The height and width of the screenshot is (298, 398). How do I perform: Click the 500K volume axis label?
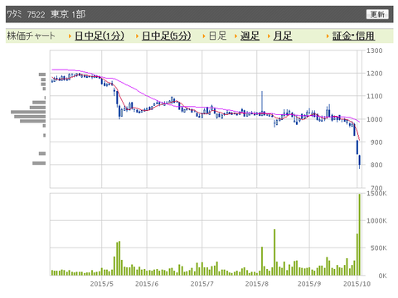point(379,248)
